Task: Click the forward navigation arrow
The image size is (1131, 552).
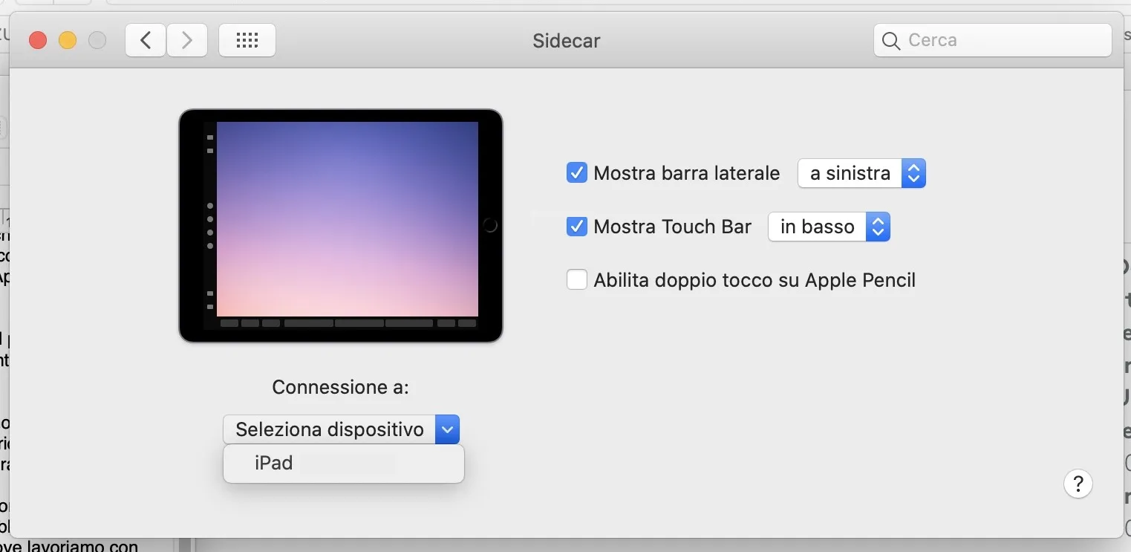Action: pos(186,40)
